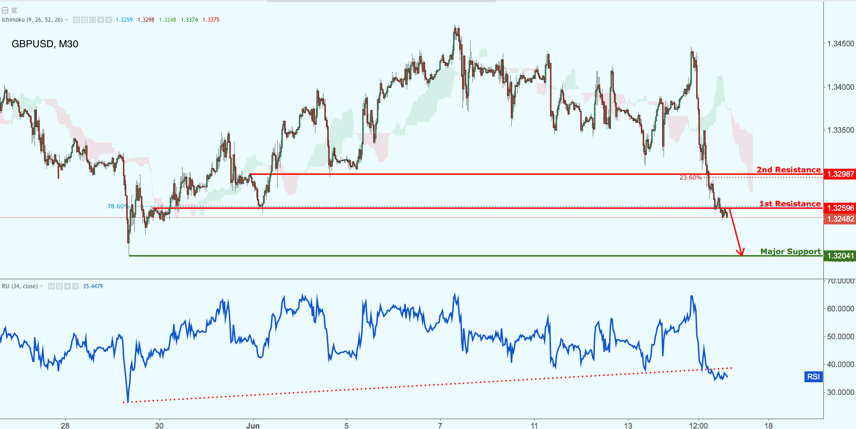856x429 pixels.
Task: Click the Jun date label on time axis
Action: 253,426
